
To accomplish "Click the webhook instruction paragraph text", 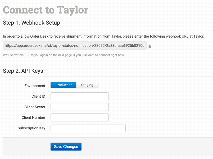I will click(103, 36).
